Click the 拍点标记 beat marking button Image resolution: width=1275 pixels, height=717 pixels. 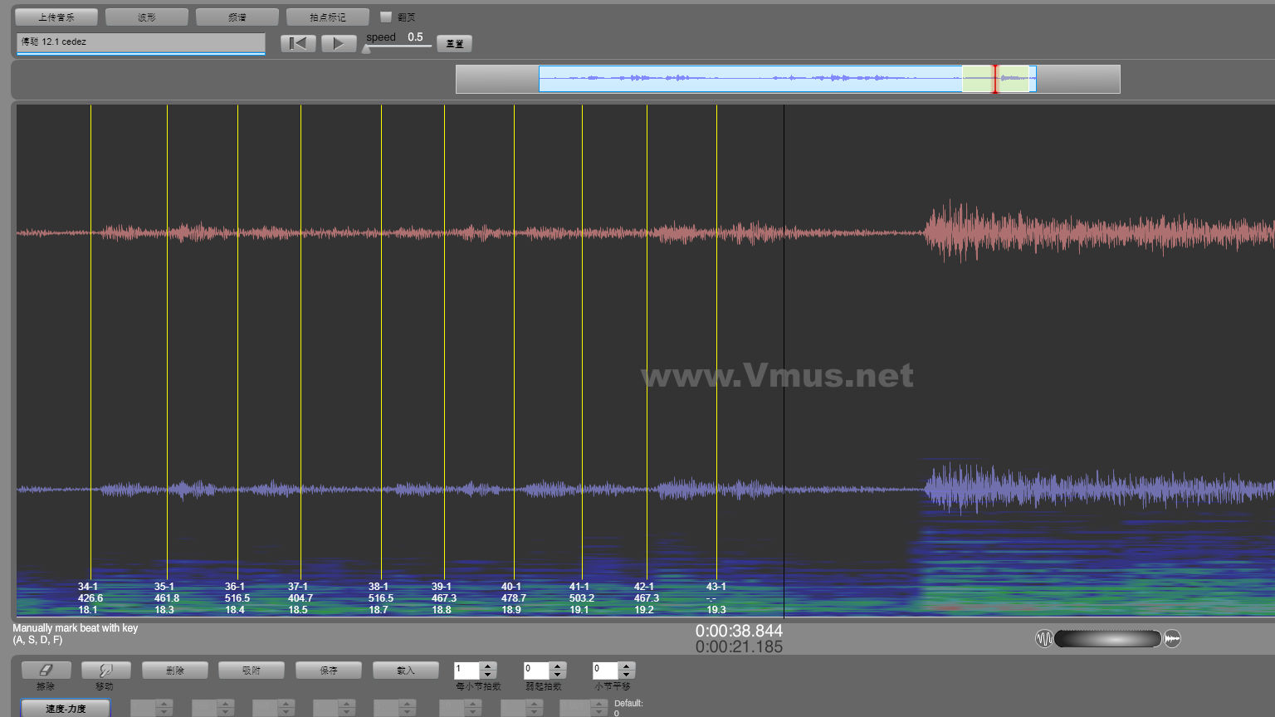(328, 17)
